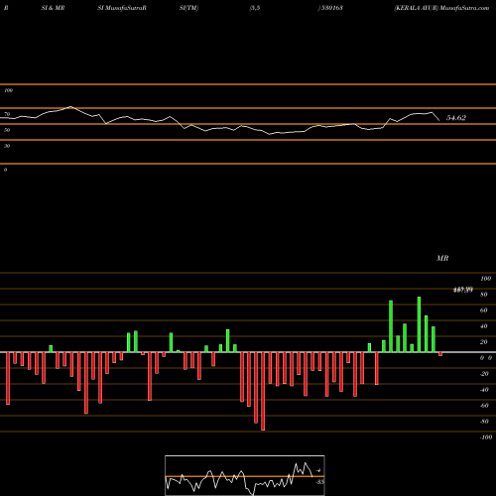496x496 pixels.
Task: Click the tallest green histogram bar
Action: click(x=419, y=324)
